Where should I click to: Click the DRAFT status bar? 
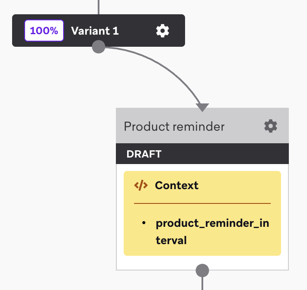click(x=202, y=154)
